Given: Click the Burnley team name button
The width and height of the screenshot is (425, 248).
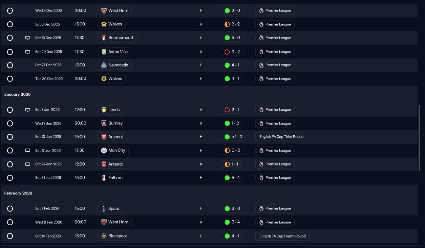Looking at the screenshot, I should tap(112, 123).
